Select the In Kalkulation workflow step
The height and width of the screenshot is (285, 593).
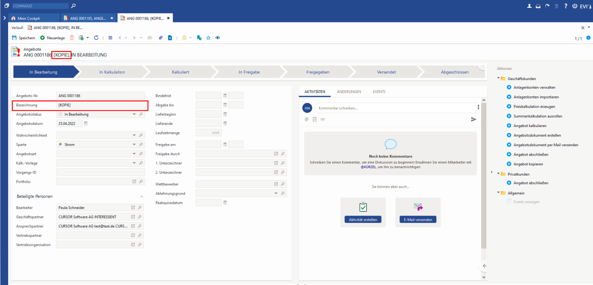pos(112,72)
